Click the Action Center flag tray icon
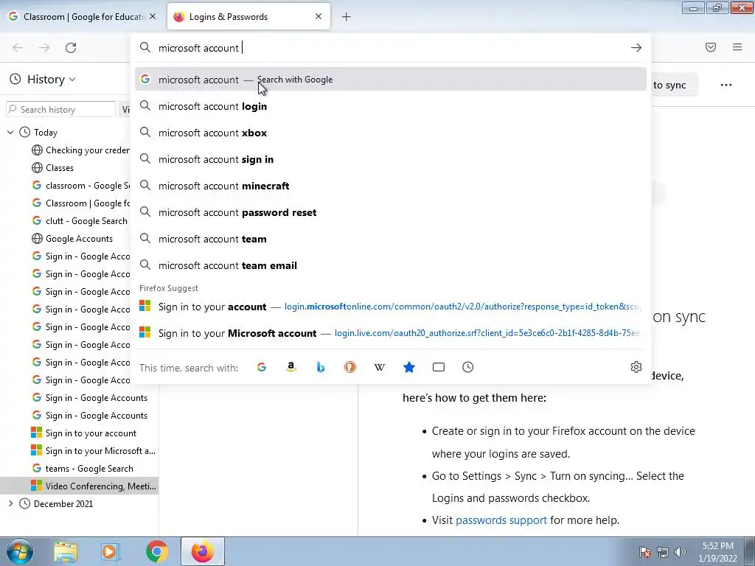 click(644, 551)
